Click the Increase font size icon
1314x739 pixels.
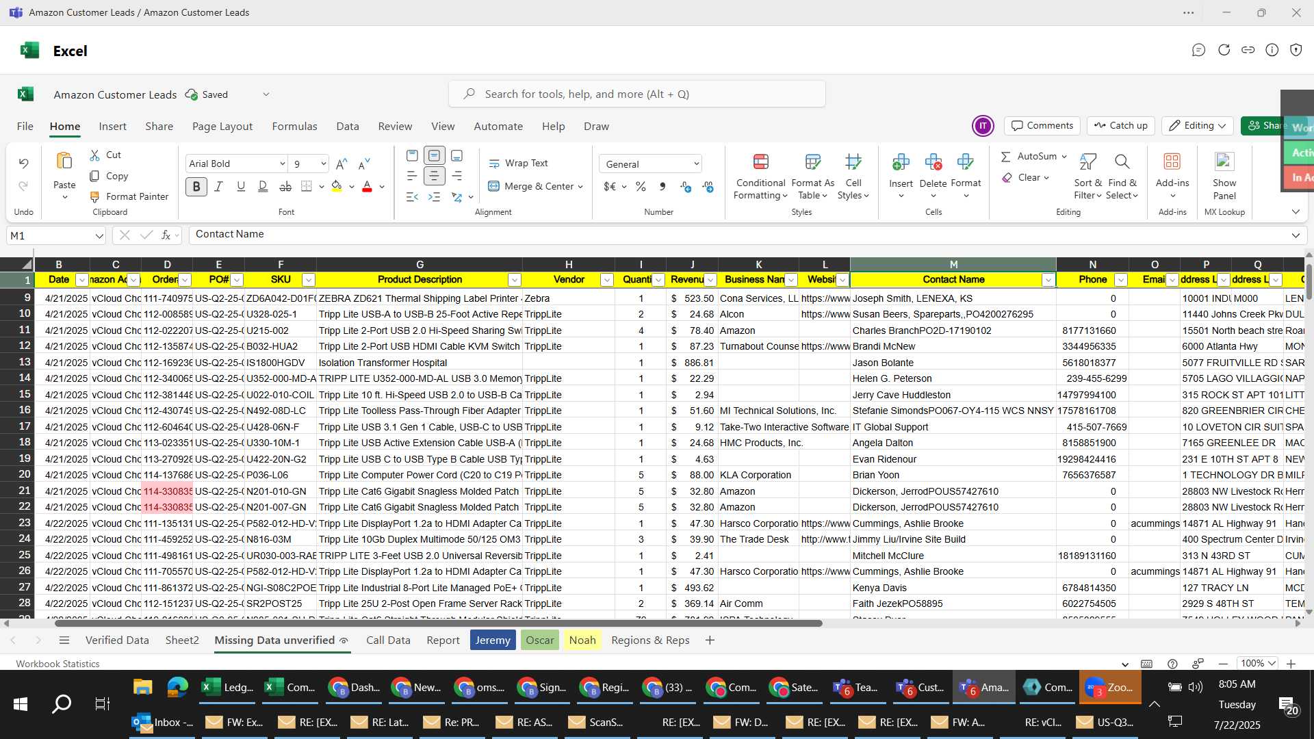pyautogui.click(x=342, y=164)
